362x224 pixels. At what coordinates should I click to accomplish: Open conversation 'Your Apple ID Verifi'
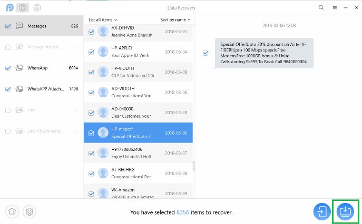pos(130,55)
